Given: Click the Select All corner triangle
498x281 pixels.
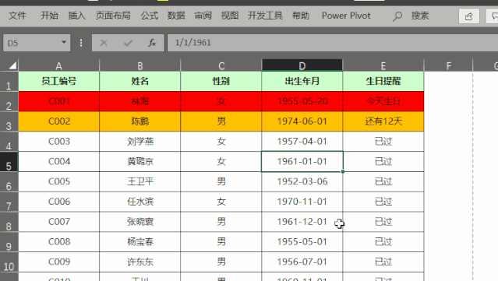Looking at the screenshot, I should click(12, 65).
